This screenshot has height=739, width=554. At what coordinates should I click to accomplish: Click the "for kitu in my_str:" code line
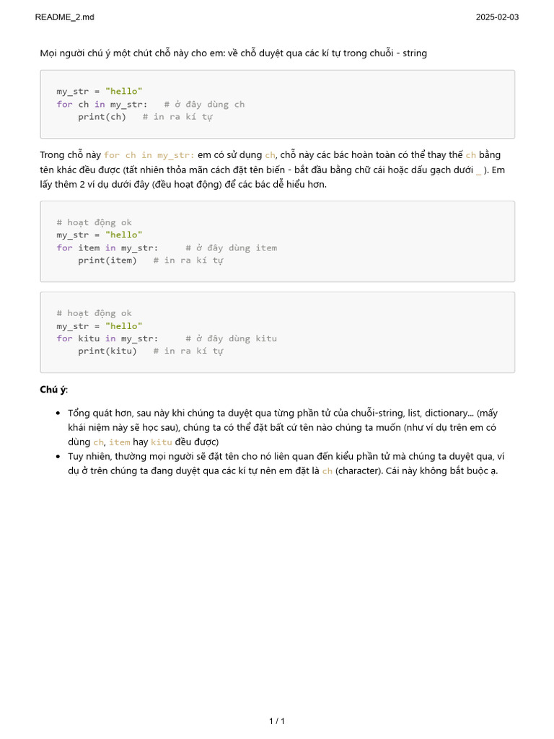pos(107,338)
